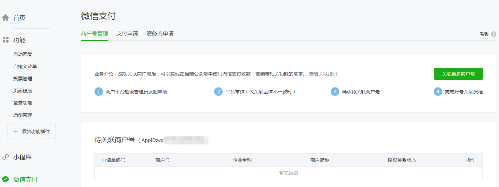Image resolution: width=499 pixels, height=187 pixels.
Task: Click the green 关联更多商户号 button
Action: click(x=458, y=74)
